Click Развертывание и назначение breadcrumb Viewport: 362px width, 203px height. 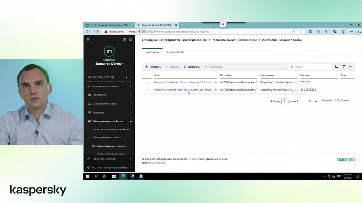pyautogui.click(x=234, y=40)
